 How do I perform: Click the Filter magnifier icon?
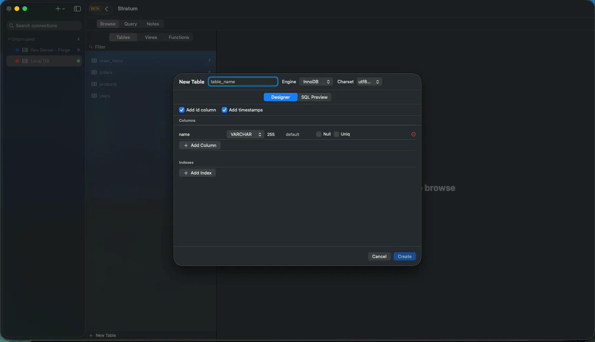pos(91,47)
